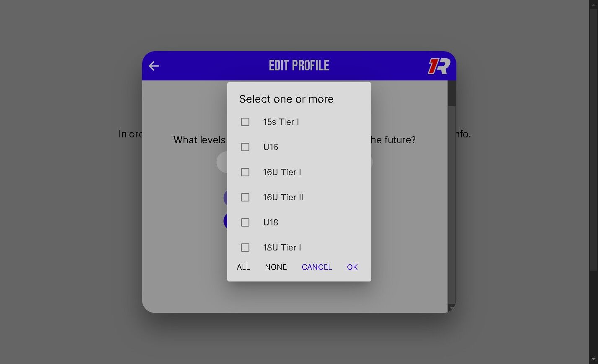Toggle the 18U Tier I checkbox
The height and width of the screenshot is (364, 598).
[x=245, y=248]
